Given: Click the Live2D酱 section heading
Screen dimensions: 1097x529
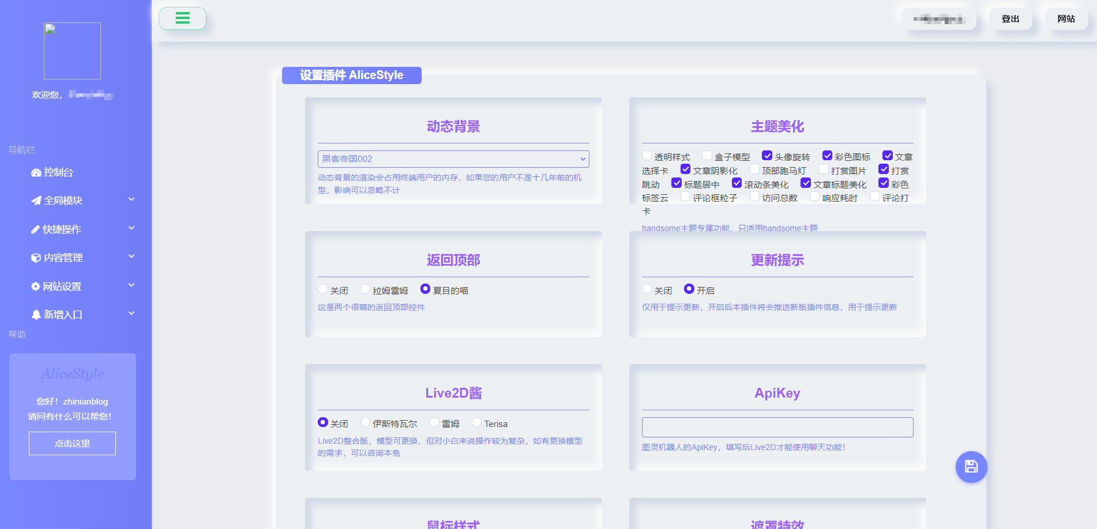Looking at the screenshot, I should pos(453,393).
